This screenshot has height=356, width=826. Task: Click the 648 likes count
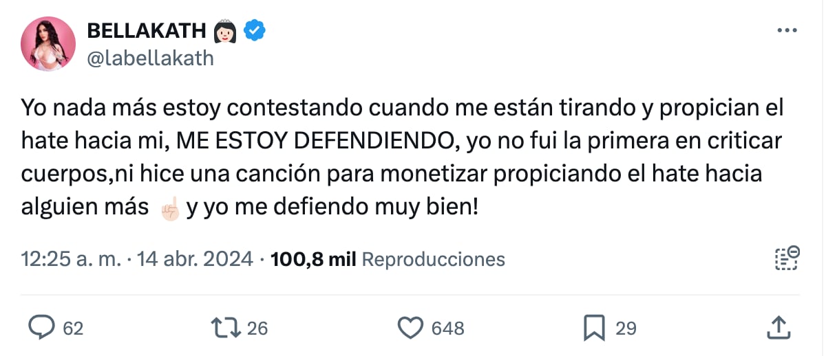(447, 329)
